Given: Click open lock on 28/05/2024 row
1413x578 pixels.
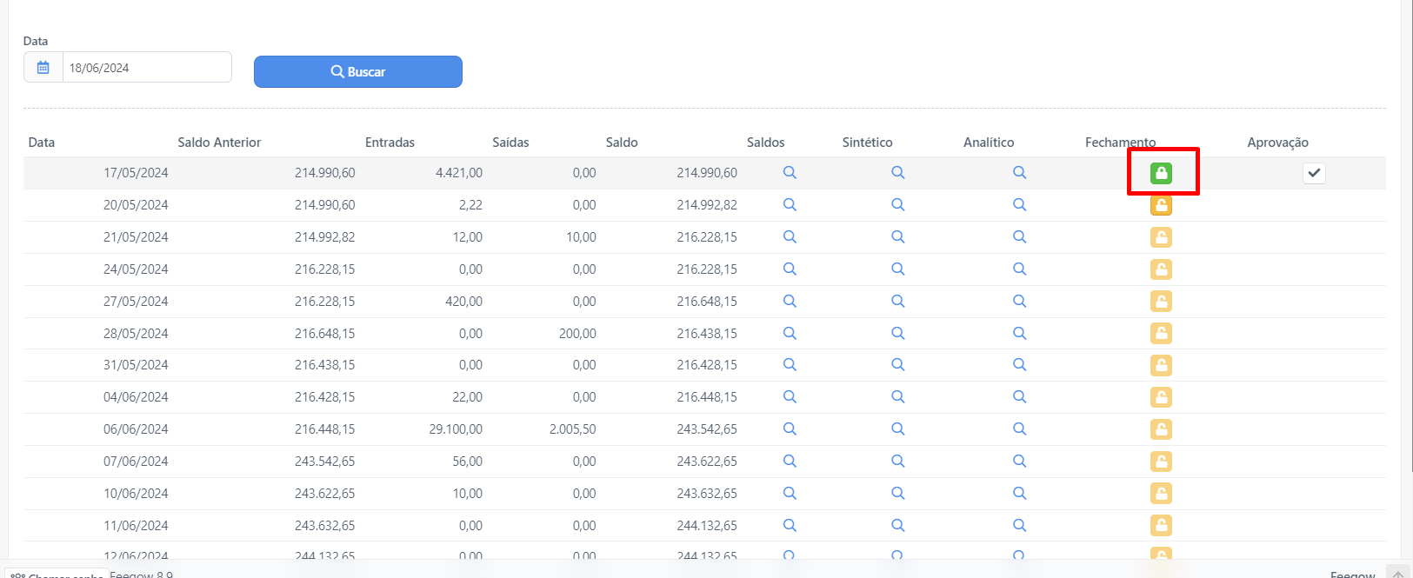Looking at the screenshot, I should (1161, 333).
